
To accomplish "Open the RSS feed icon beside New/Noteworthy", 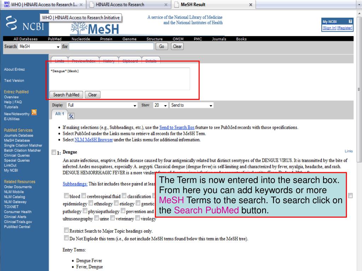I will 34,112.
